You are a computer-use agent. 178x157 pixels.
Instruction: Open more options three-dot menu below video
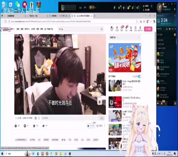click(x=105, y=126)
